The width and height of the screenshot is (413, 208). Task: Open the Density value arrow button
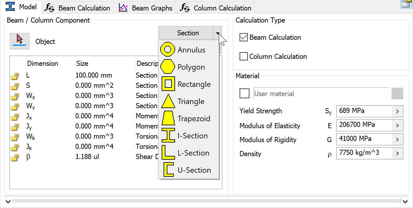tap(397, 153)
